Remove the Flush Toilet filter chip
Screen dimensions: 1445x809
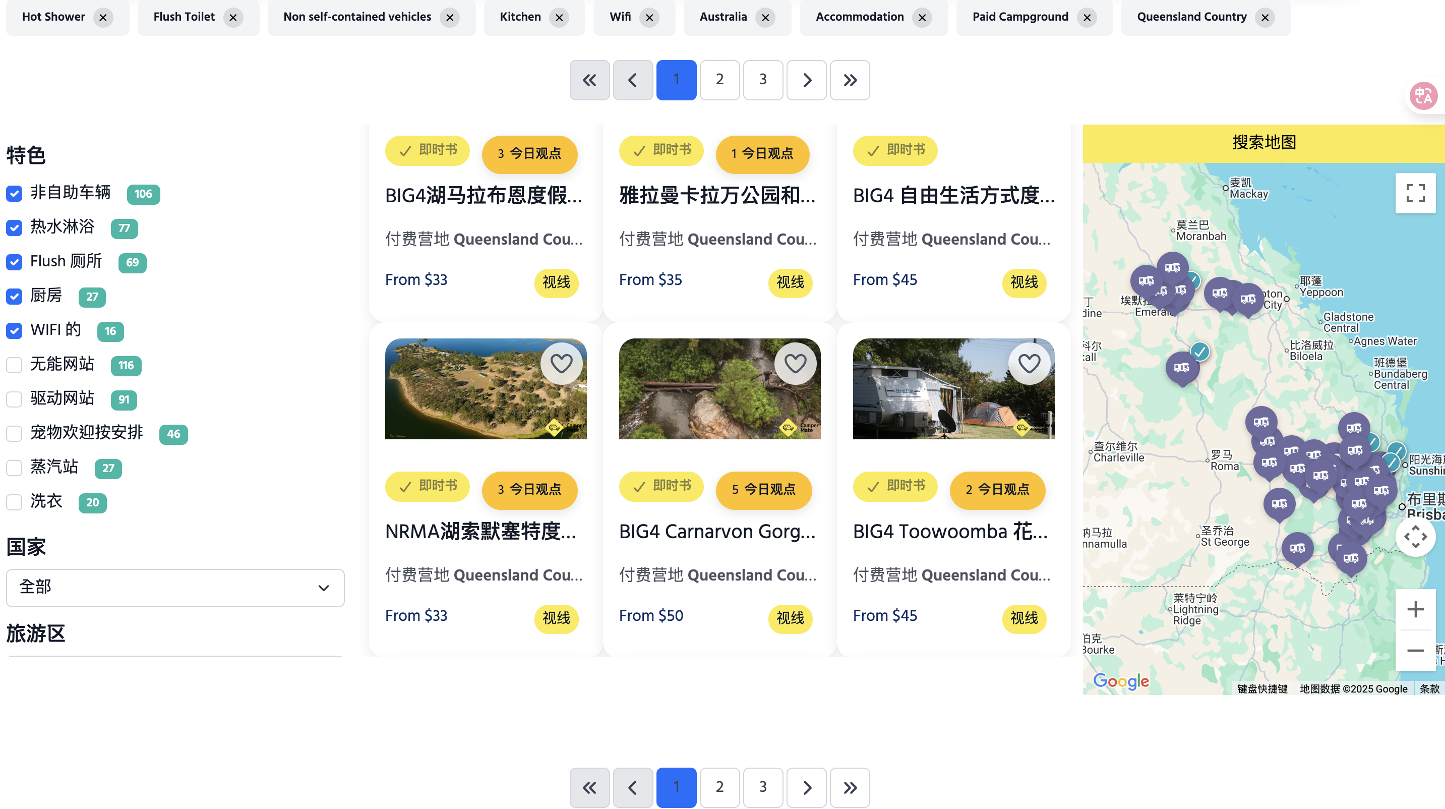233,17
